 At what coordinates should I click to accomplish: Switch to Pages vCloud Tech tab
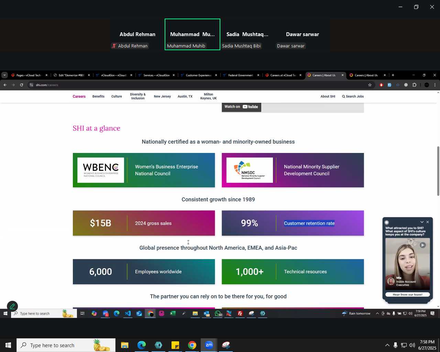coord(29,75)
